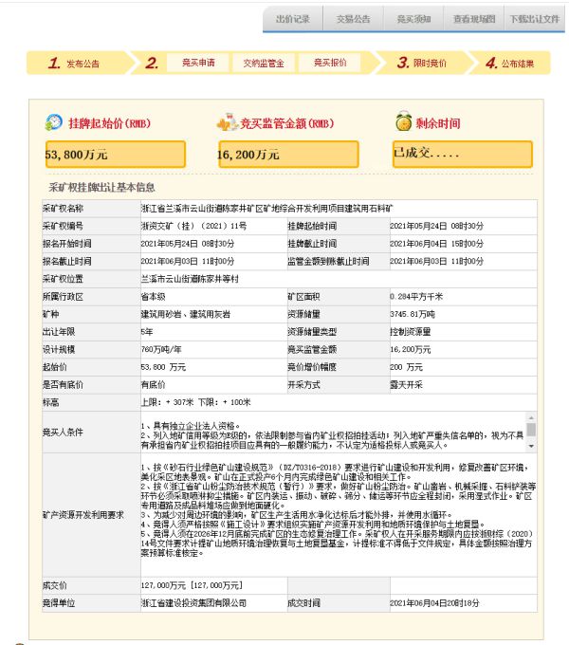Screen dimensions: 569x645
Task: Click the 竞买申请 step button
Action: point(198,64)
